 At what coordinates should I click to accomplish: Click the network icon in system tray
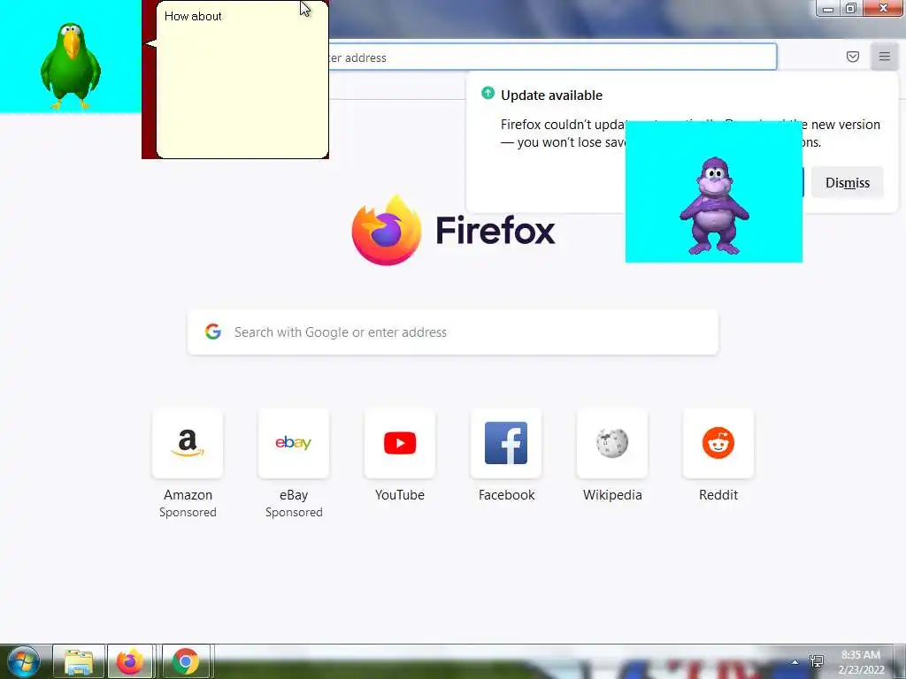(x=817, y=661)
